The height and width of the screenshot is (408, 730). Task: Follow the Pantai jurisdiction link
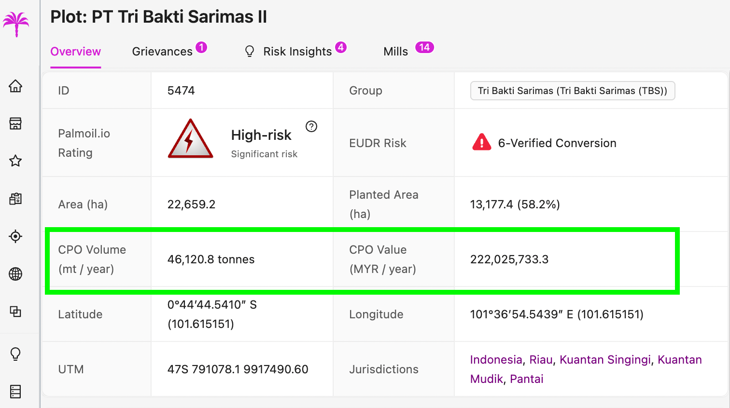pyautogui.click(x=527, y=379)
